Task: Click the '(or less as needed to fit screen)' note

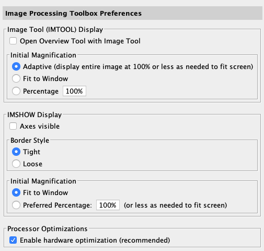Action: pos(175,205)
